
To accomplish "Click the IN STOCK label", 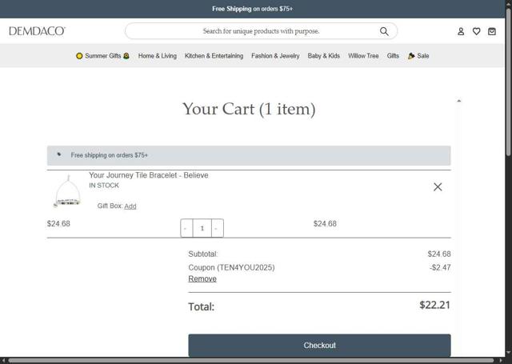I will pos(104,186).
